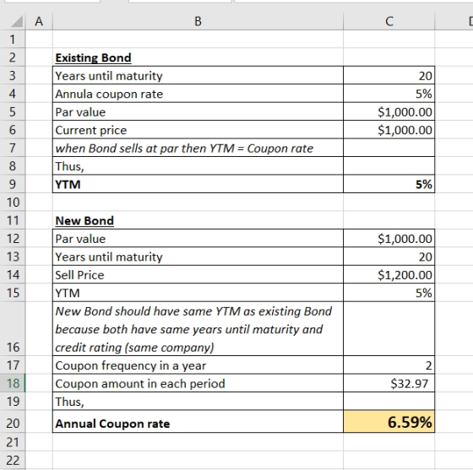Select row 10 header

pyautogui.click(x=13, y=203)
